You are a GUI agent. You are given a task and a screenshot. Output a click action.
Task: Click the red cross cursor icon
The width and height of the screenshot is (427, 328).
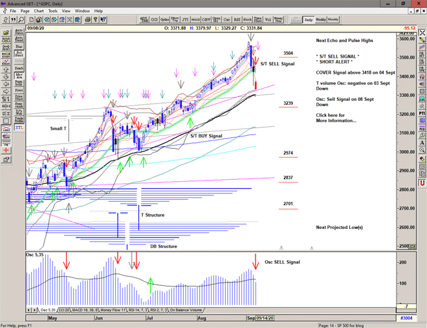click(x=6, y=150)
